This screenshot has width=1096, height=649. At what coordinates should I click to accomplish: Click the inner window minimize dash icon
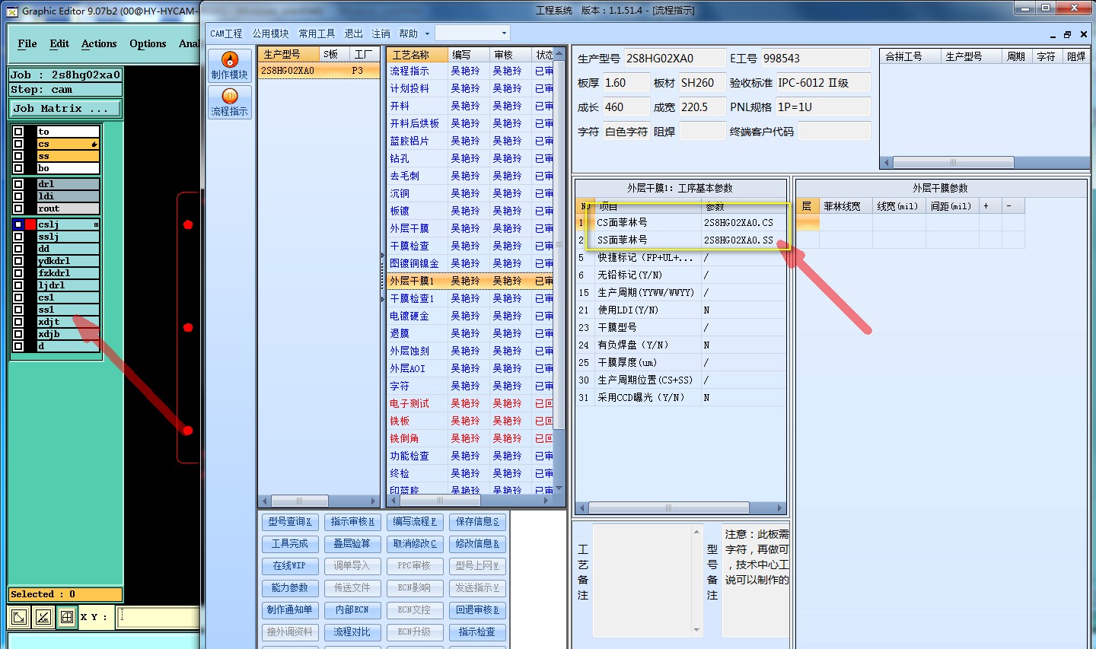click(1053, 35)
